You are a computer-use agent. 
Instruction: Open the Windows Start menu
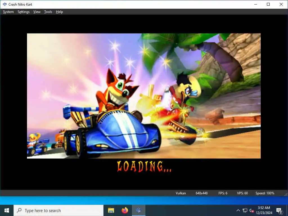click(x=7, y=210)
